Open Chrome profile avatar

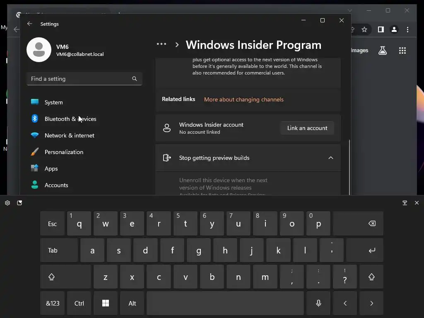(x=394, y=29)
